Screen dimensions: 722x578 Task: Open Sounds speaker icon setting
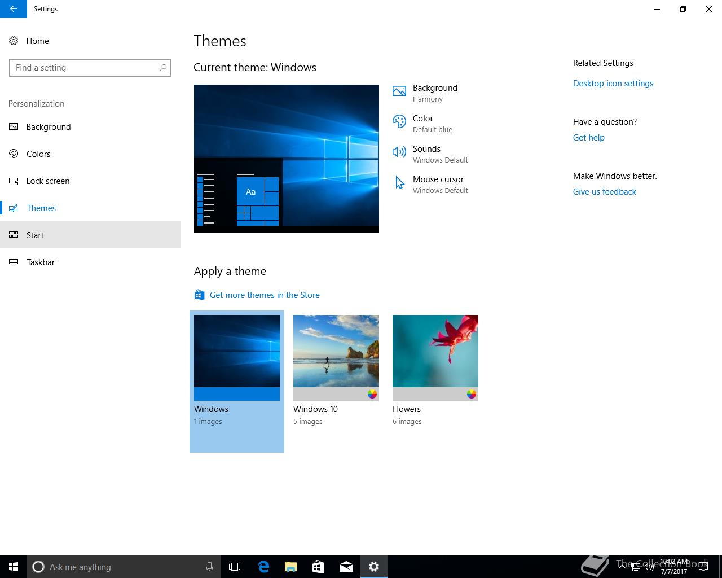point(399,152)
